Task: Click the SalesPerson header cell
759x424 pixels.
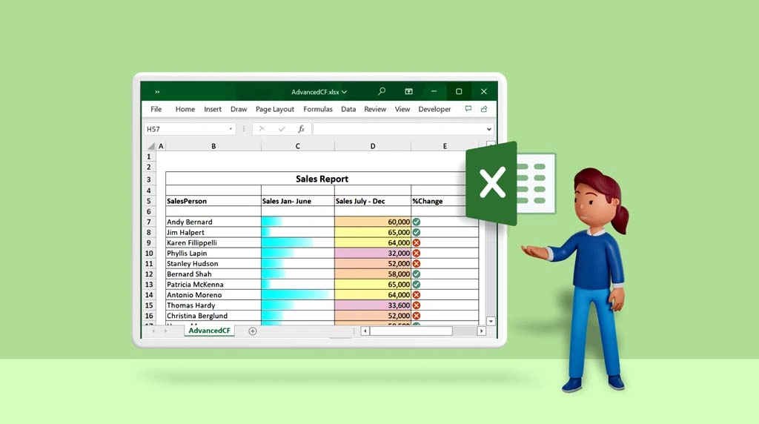Action: point(213,201)
